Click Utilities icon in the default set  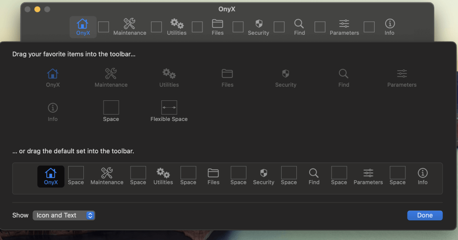[164, 177]
